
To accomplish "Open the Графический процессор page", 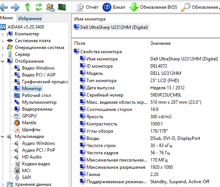I will (x=45, y=82).
